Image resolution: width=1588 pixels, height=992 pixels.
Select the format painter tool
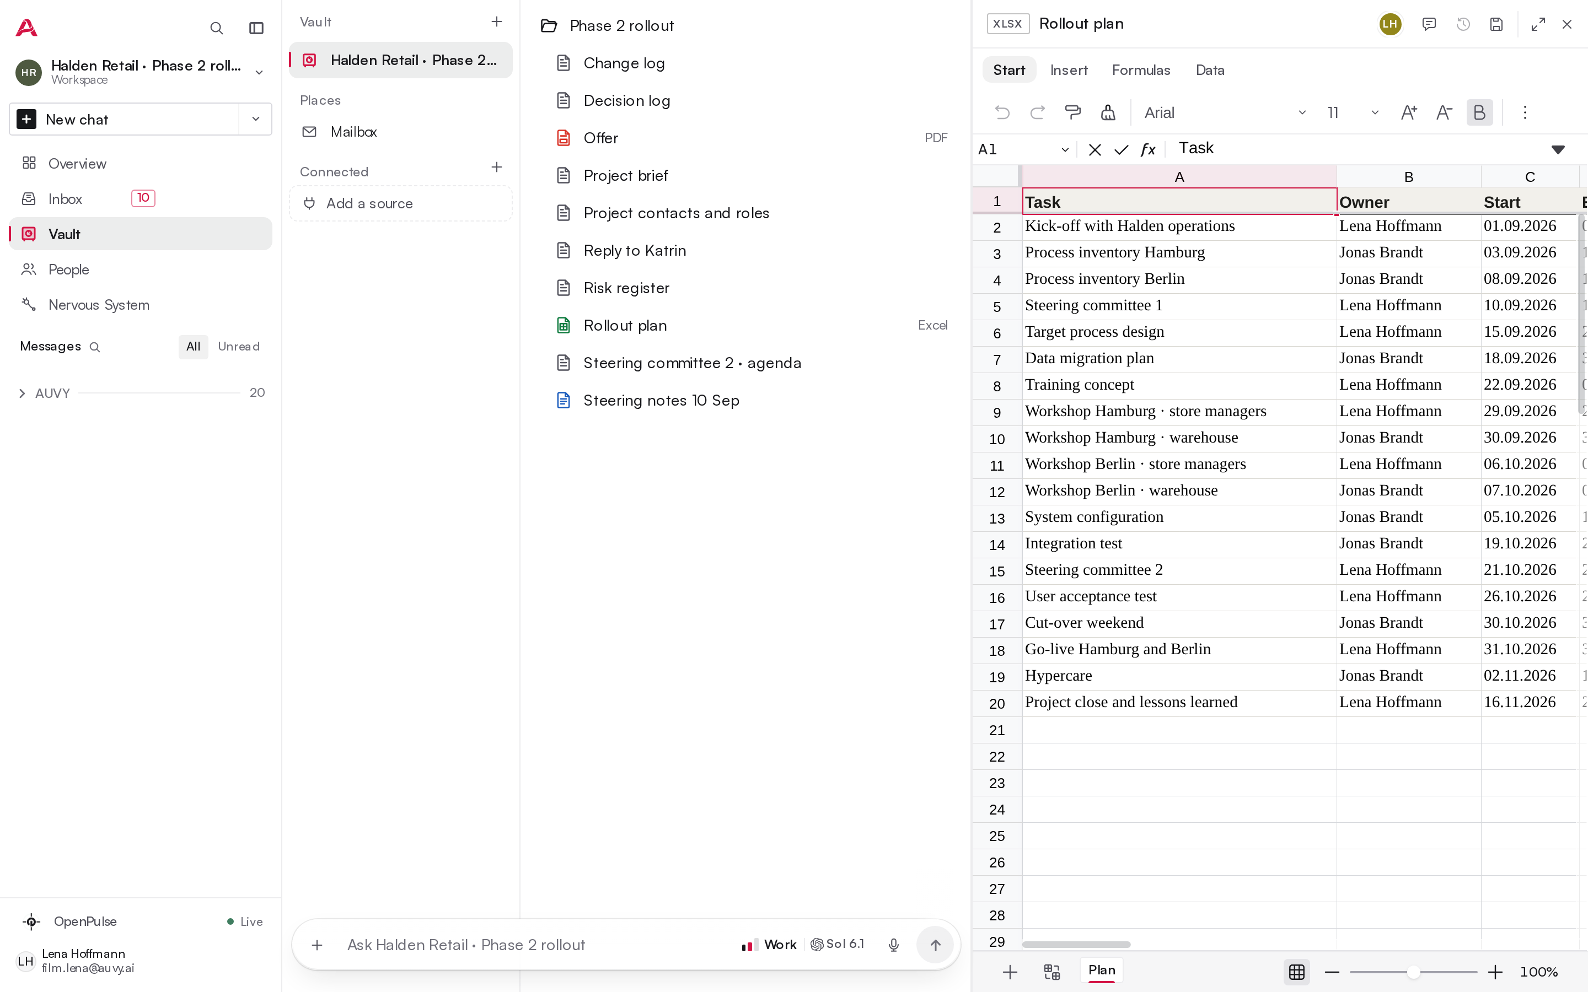(1073, 112)
